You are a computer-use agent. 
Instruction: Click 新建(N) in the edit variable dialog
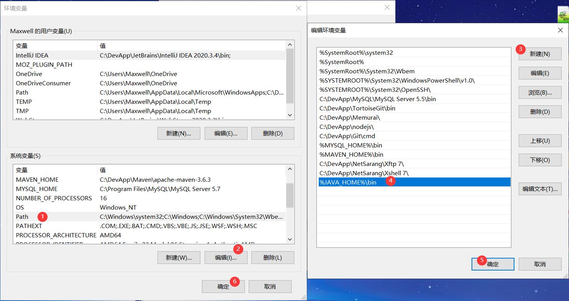(540, 54)
